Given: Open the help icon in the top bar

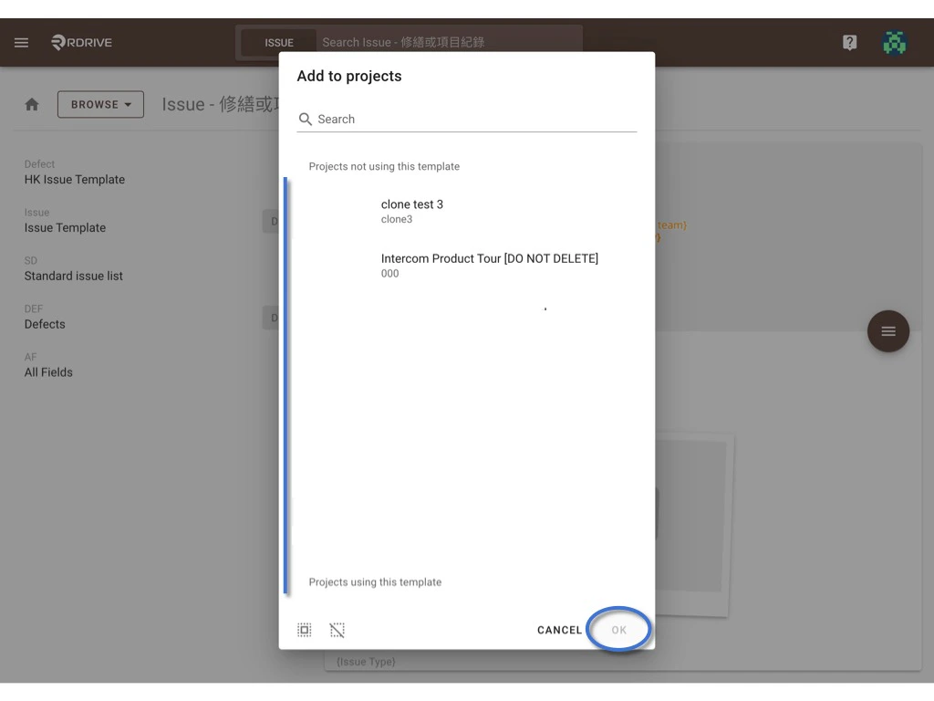Looking at the screenshot, I should [849, 42].
